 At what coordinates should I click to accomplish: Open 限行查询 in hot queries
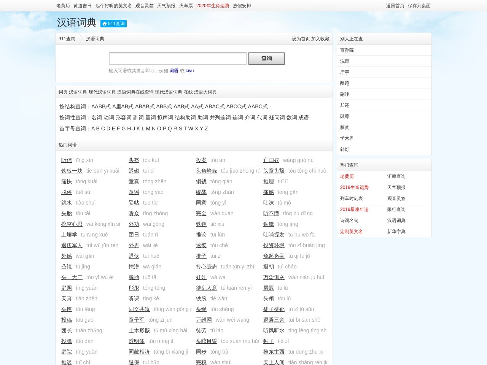click(x=396, y=209)
